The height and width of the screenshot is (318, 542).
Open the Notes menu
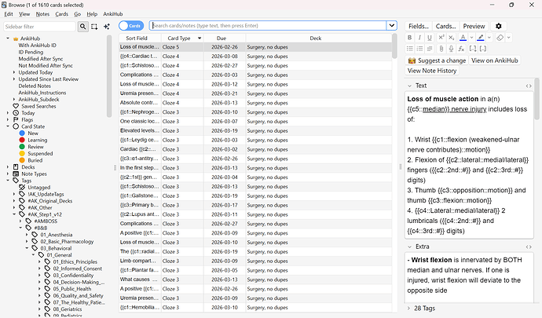42,14
